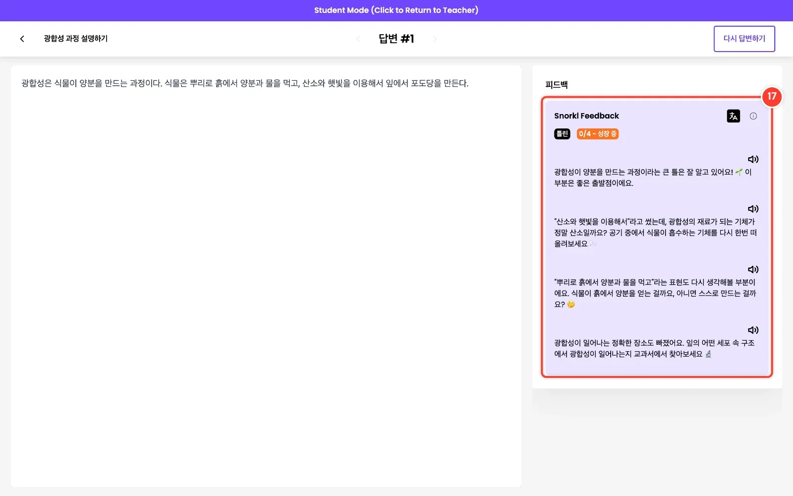
Task: Click the 피드백 heading
Action: pyautogui.click(x=556, y=85)
